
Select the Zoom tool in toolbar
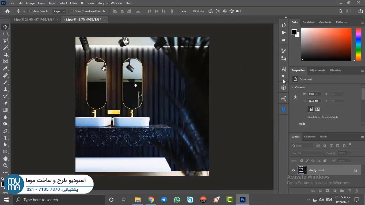pos(5,165)
